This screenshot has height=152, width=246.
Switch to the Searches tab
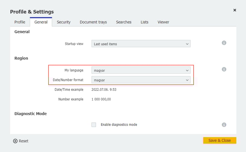[x=123, y=22]
